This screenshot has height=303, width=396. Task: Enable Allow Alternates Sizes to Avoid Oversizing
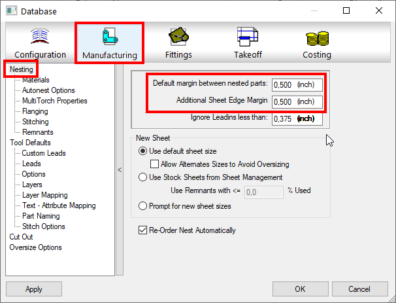coord(154,164)
